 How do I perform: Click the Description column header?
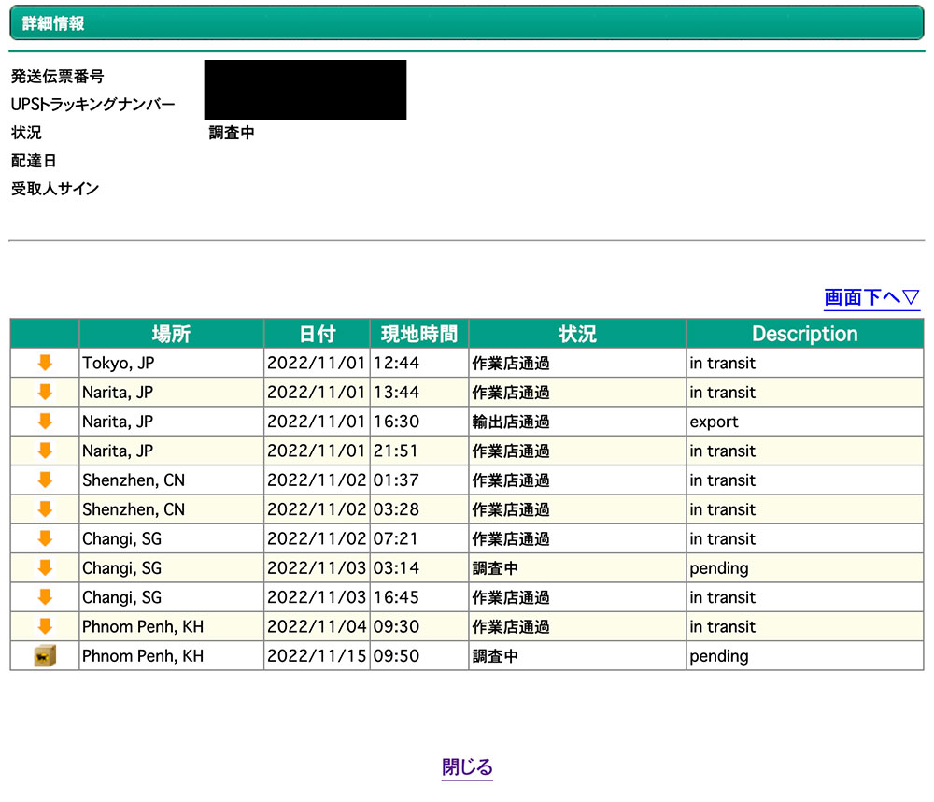tap(805, 334)
